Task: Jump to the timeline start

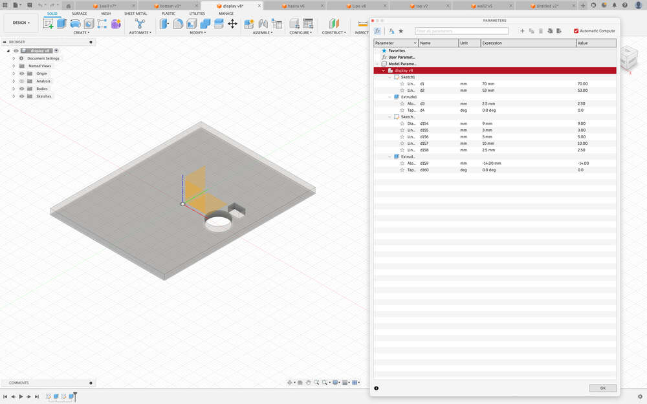Action: pos(5,397)
